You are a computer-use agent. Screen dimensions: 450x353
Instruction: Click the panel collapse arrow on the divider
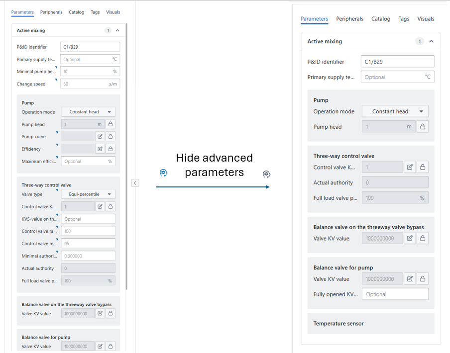[x=135, y=183]
